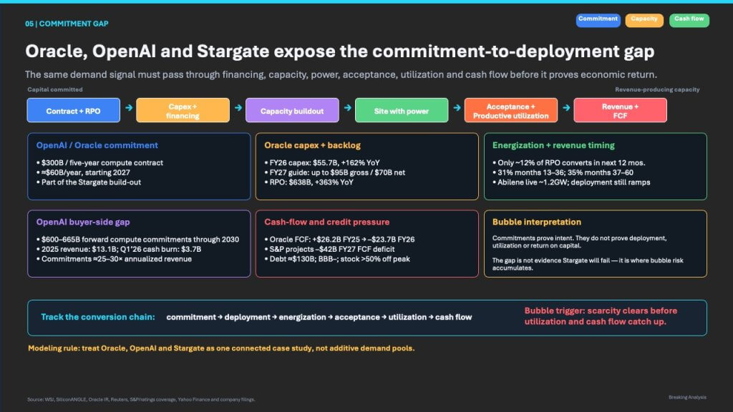The height and width of the screenshot is (412, 733).
Task: Click the red 'Bubble trigger' statement
Action: tap(601, 315)
